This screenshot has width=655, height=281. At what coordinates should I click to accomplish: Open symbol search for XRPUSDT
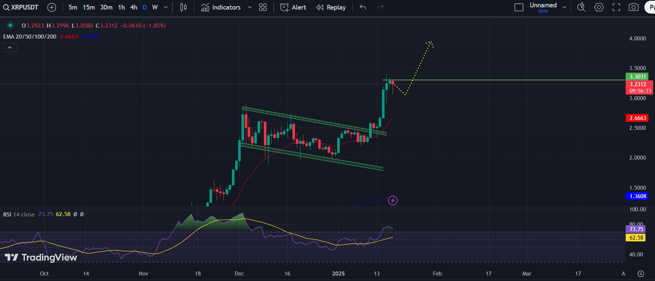(x=21, y=7)
